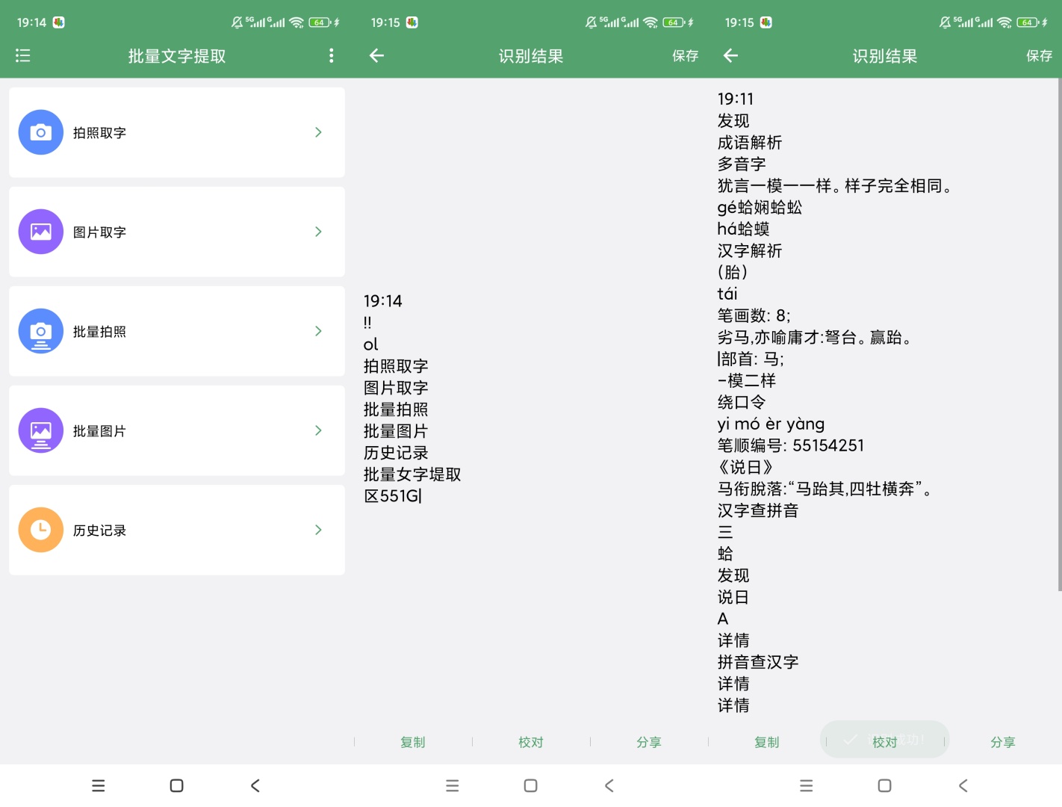This screenshot has width=1062, height=807.
Task: Open the 图片取字 menu entry
Action: pos(177,232)
